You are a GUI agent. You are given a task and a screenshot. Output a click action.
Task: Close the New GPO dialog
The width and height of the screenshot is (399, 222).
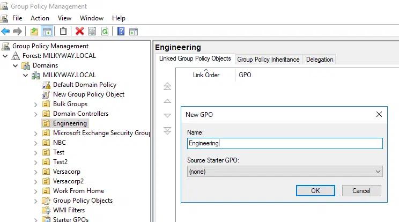tap(379, 114)
